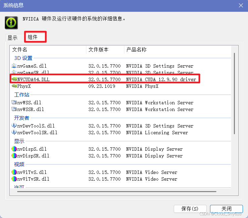Select the 开发者 group header
The image size is (248, 218).
click(x=22, y=118)
